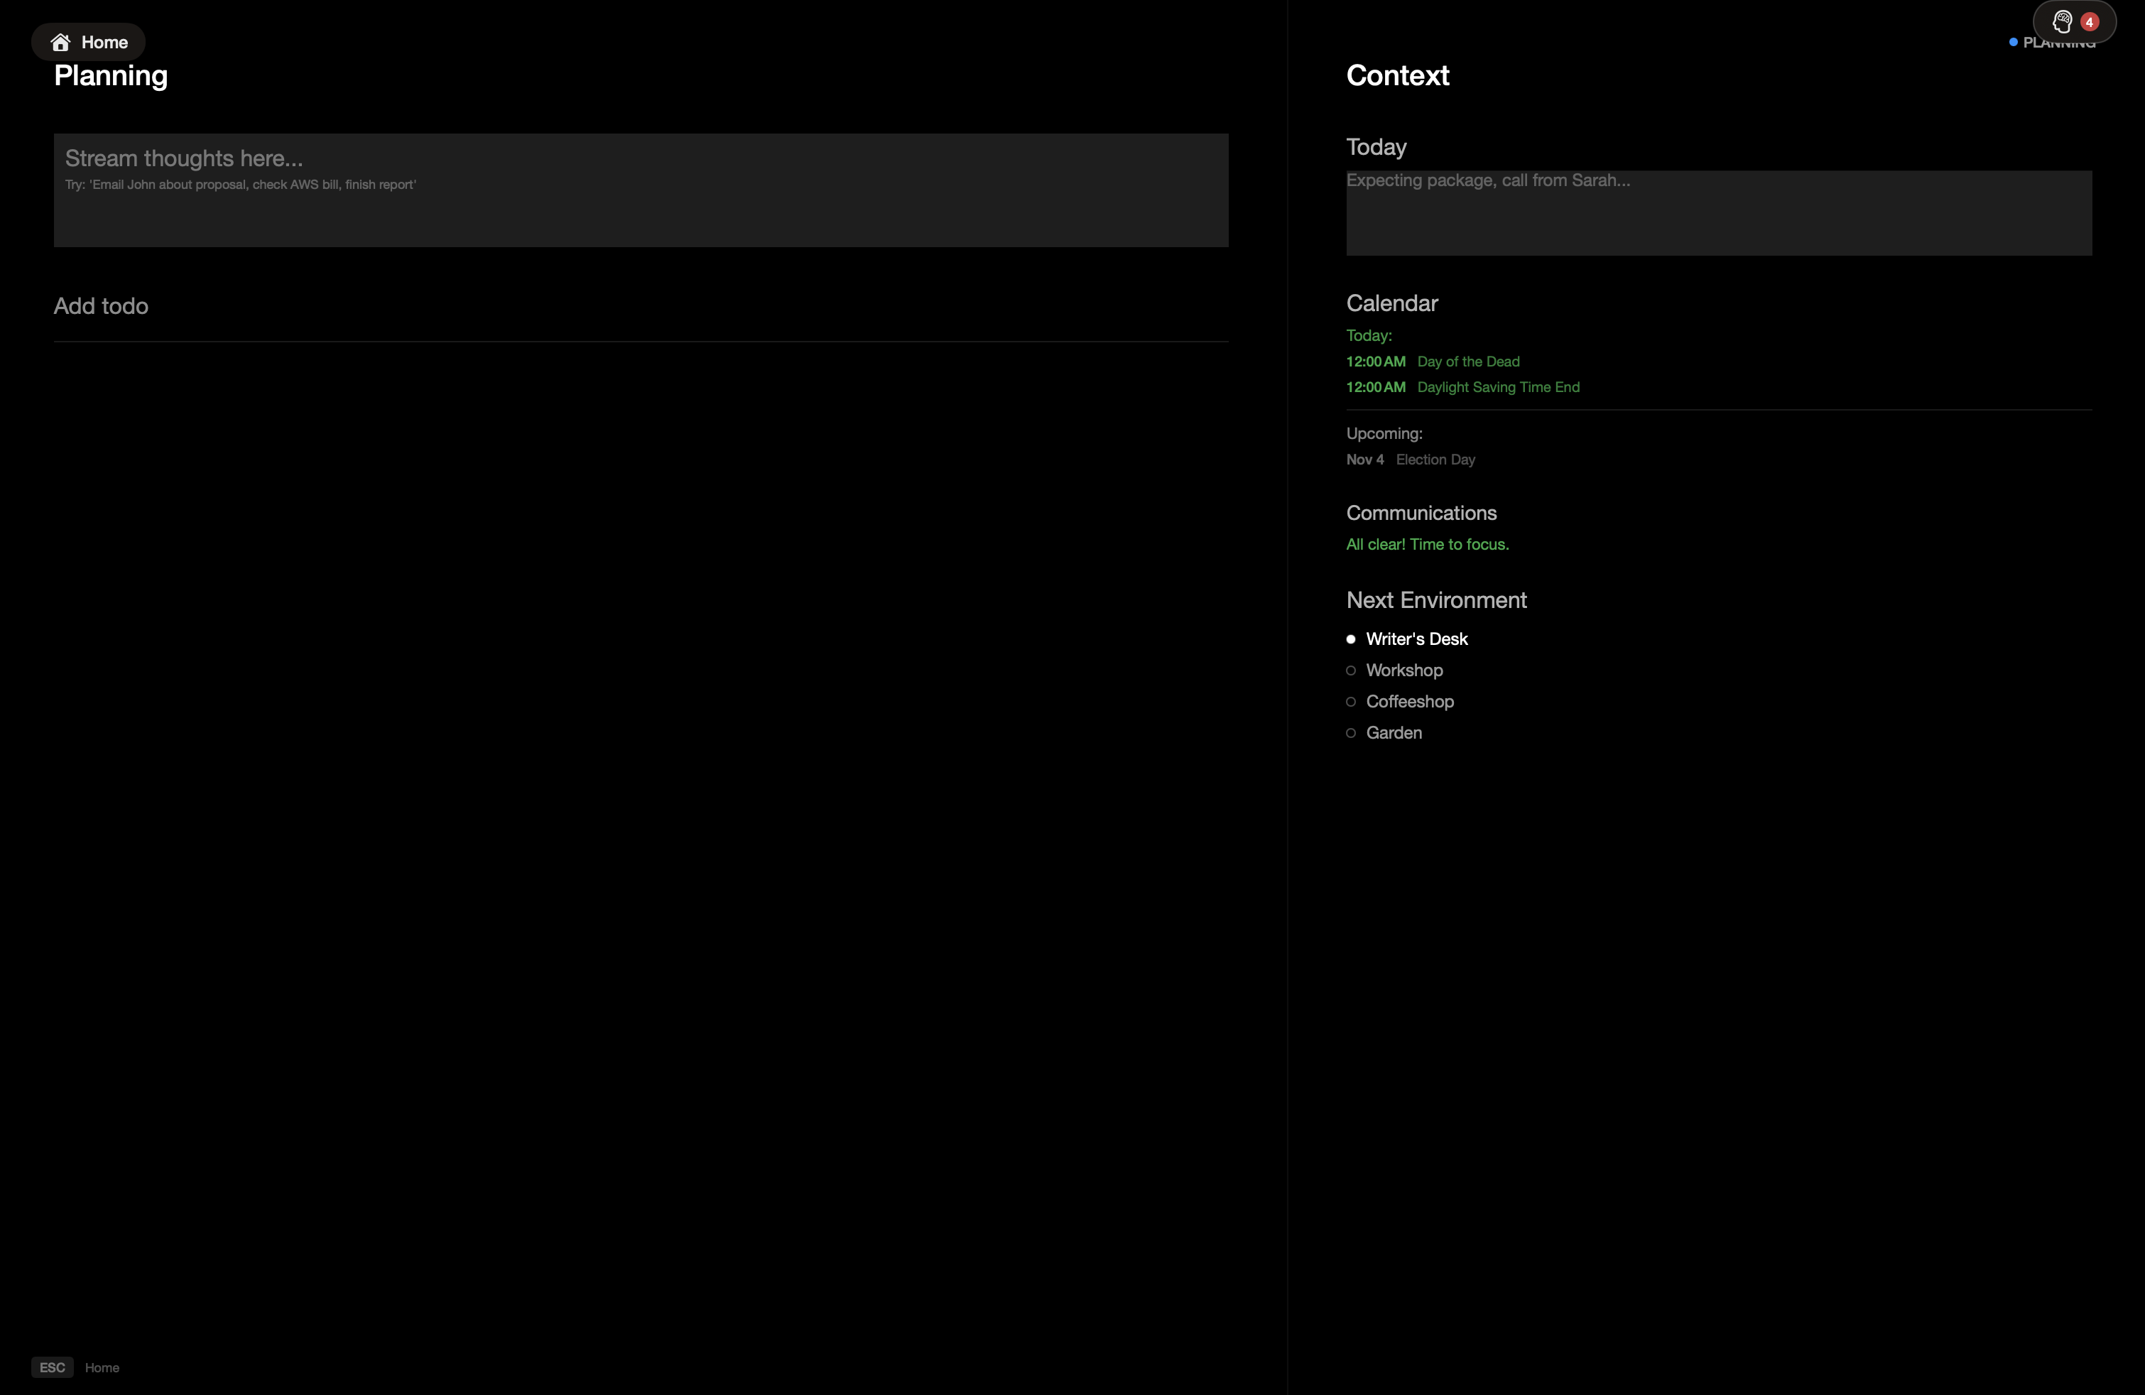Focus the Stream thoughts text area
2145x1395 pixels.
(x=640, y=190)
